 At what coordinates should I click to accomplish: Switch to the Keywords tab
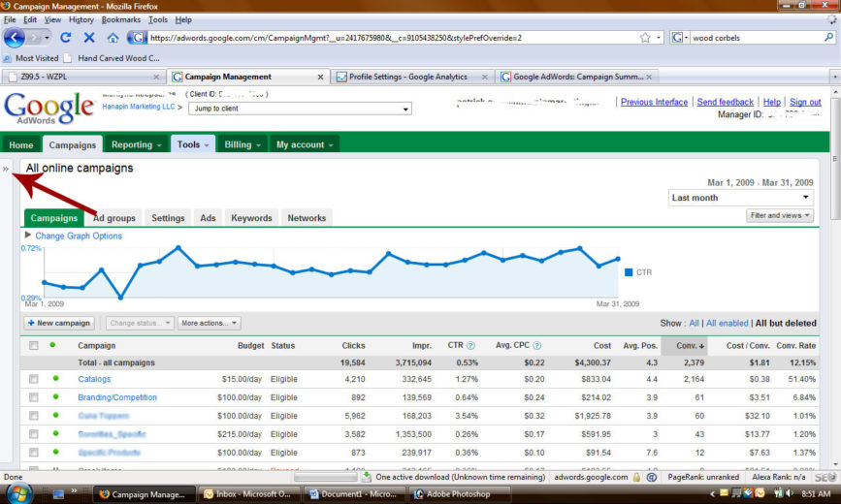(251, 218)
